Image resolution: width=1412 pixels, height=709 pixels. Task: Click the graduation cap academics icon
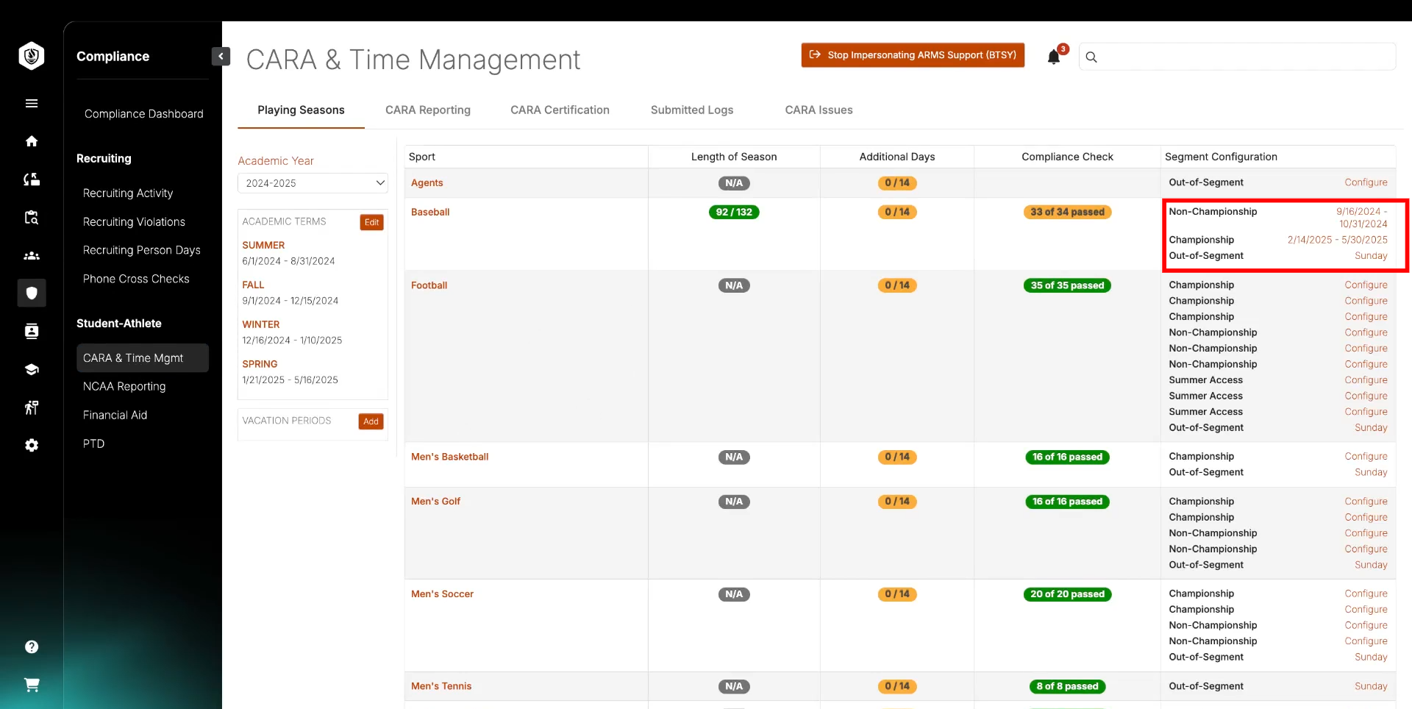pos(32,369)
